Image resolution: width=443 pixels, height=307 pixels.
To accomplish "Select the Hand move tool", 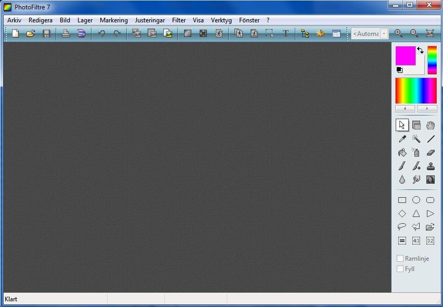I will pyautogui.click(x=431, y=125).
